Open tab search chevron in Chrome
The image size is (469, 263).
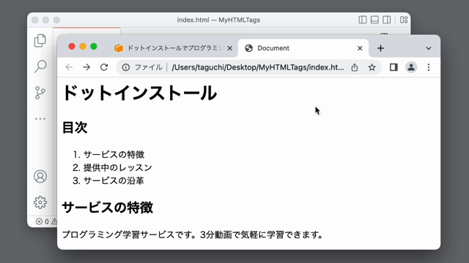point(429,48)
